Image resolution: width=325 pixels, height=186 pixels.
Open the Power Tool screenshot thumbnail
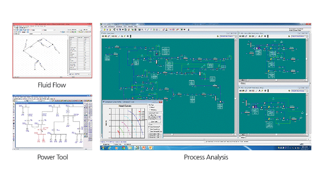tap(52, 122)
